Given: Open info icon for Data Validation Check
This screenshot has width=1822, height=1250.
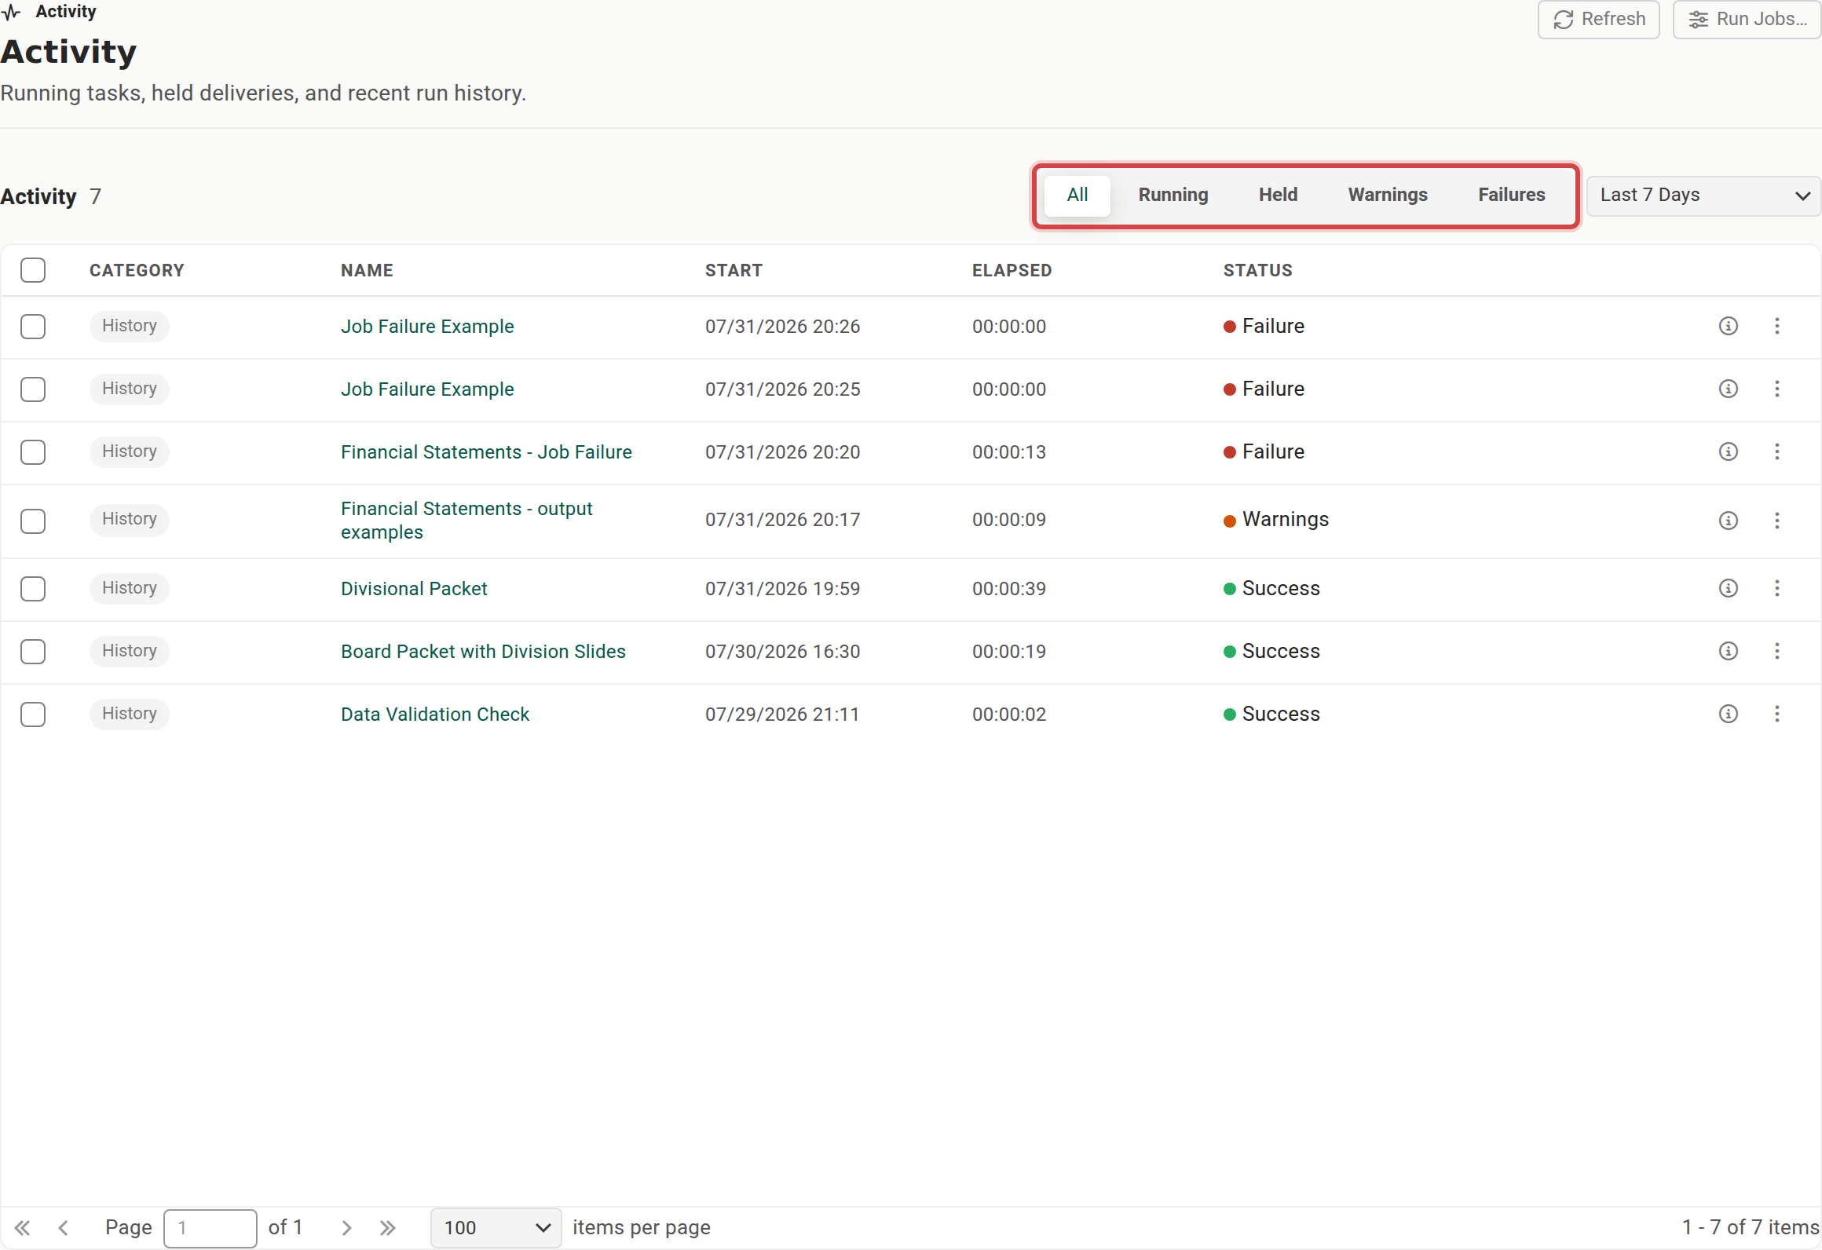Looking at the screenshot, I should [x=1728, y=714].
